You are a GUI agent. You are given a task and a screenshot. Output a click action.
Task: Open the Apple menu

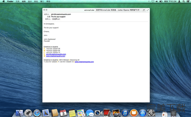click(x=4, y=2)
